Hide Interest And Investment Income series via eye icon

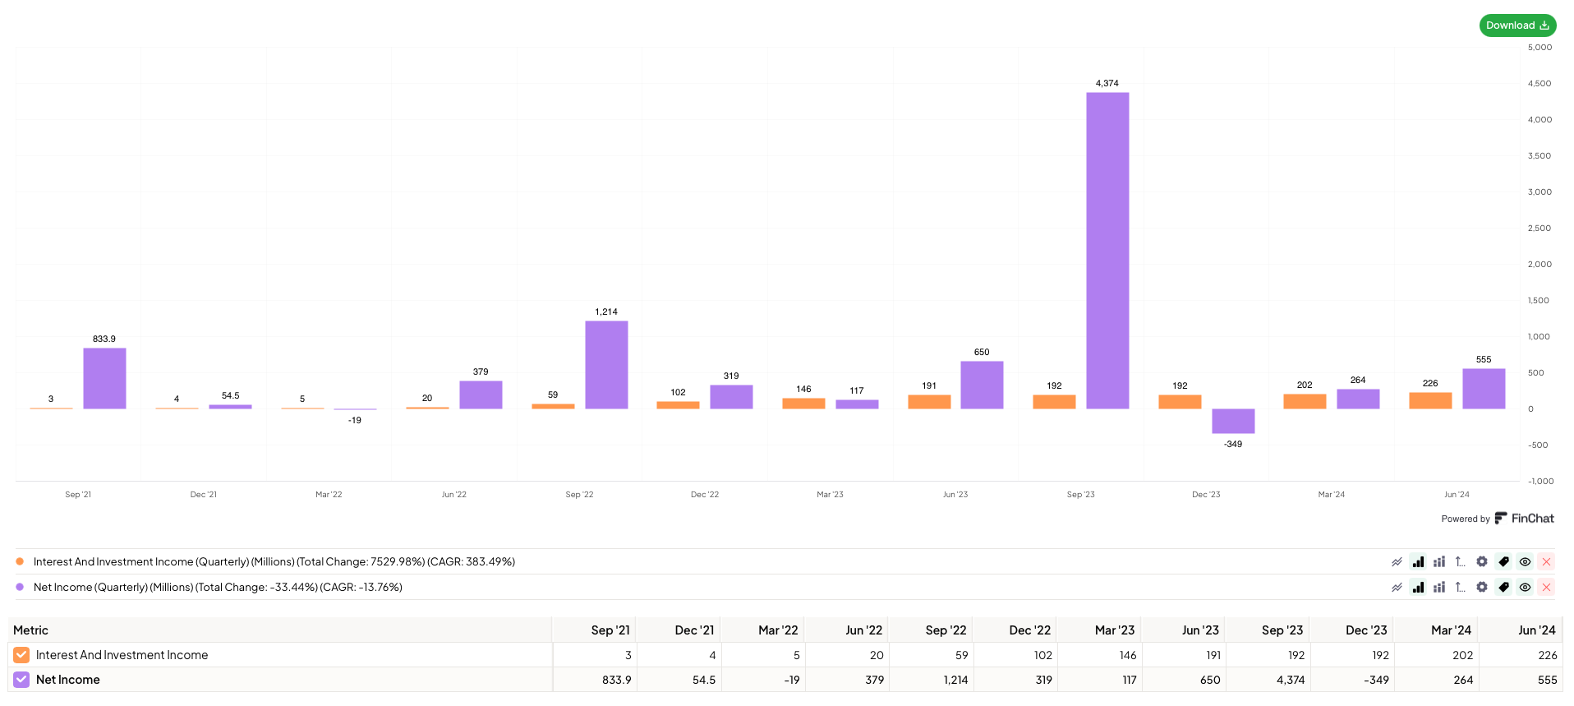coord(1525,562)
